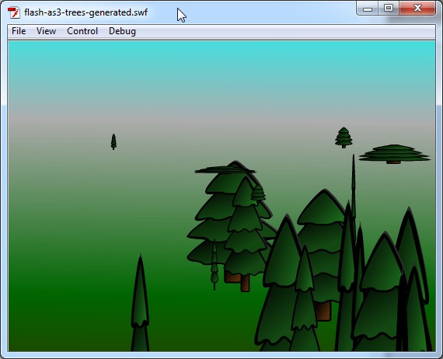Image resolution: width=443 pixels, height=359 pixels.
Task: Click the tiny distant tree on the left
Action: click(x=113, y=141)
